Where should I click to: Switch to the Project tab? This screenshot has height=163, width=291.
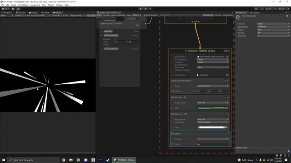33,13
